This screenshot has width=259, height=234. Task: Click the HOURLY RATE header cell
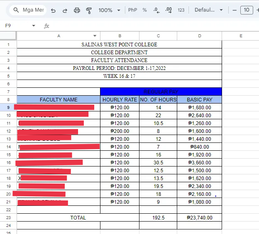coord(120,99)
